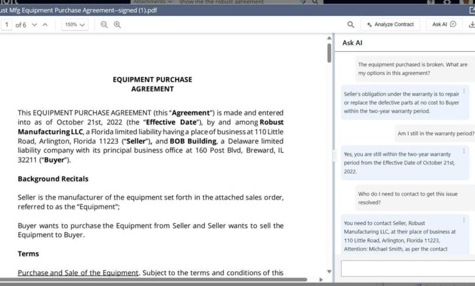The width and height of the screenshot is (475, 286).
Task: Click the 'Terms' heading in the document
Action: tap(28, 254)
